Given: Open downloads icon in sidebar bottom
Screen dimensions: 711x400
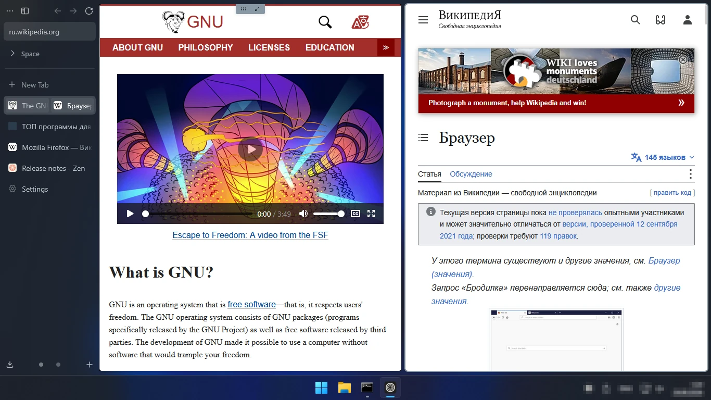Looking at the screenshot, I should 10,365.
